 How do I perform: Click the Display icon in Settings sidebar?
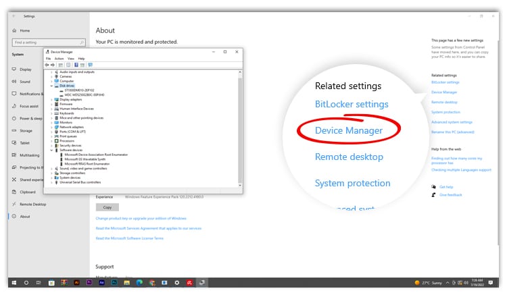point(14,70)
